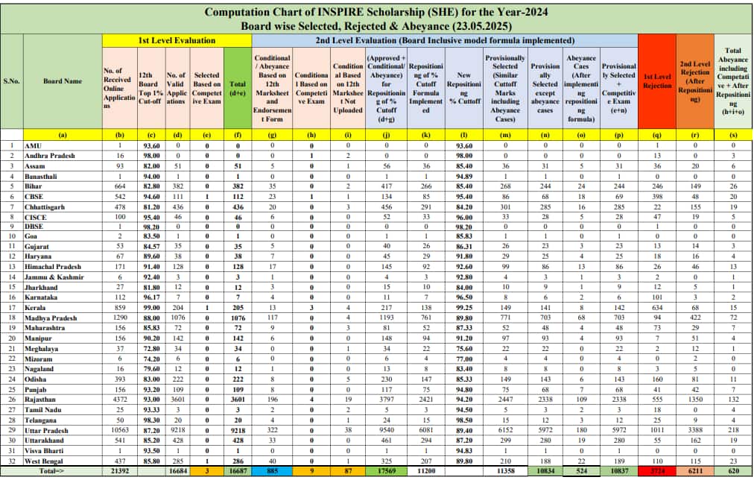Click the blue total cell '885'
Image resolution: width=754 pixels, height=480 pixels.
(272, 471)
